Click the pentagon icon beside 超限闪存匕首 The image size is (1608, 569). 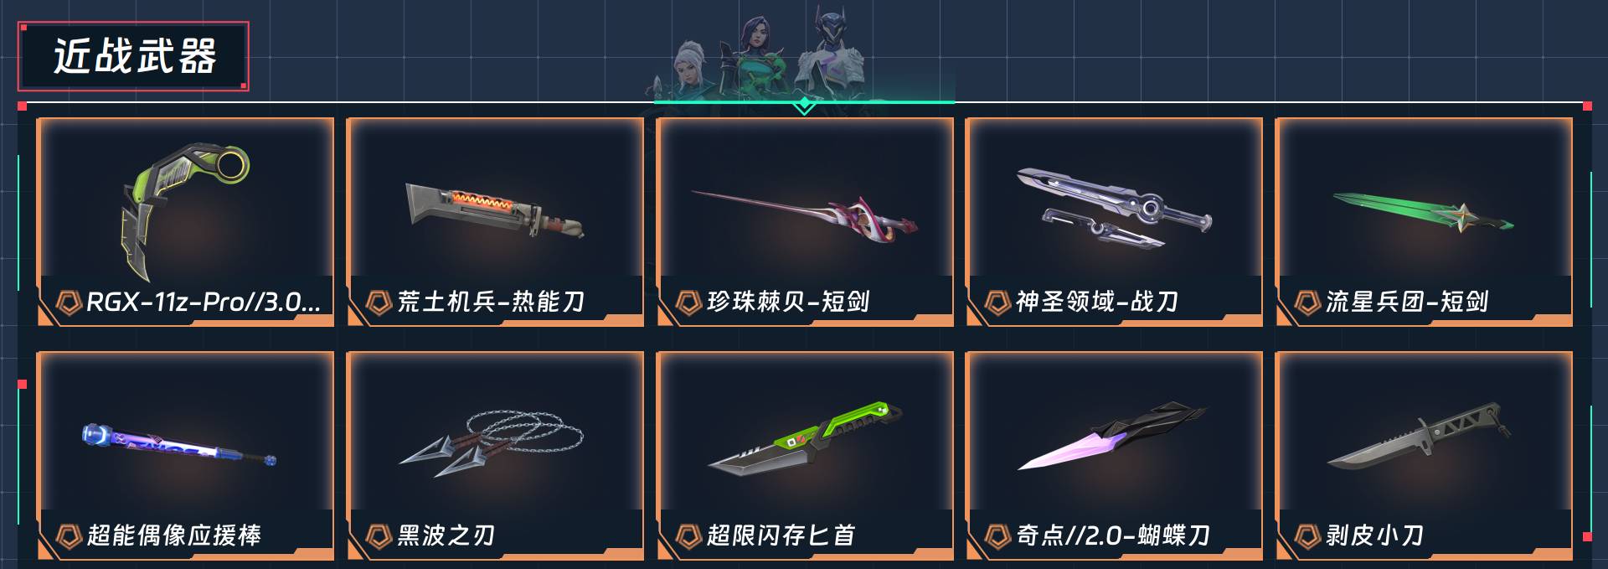coord(688,535)
